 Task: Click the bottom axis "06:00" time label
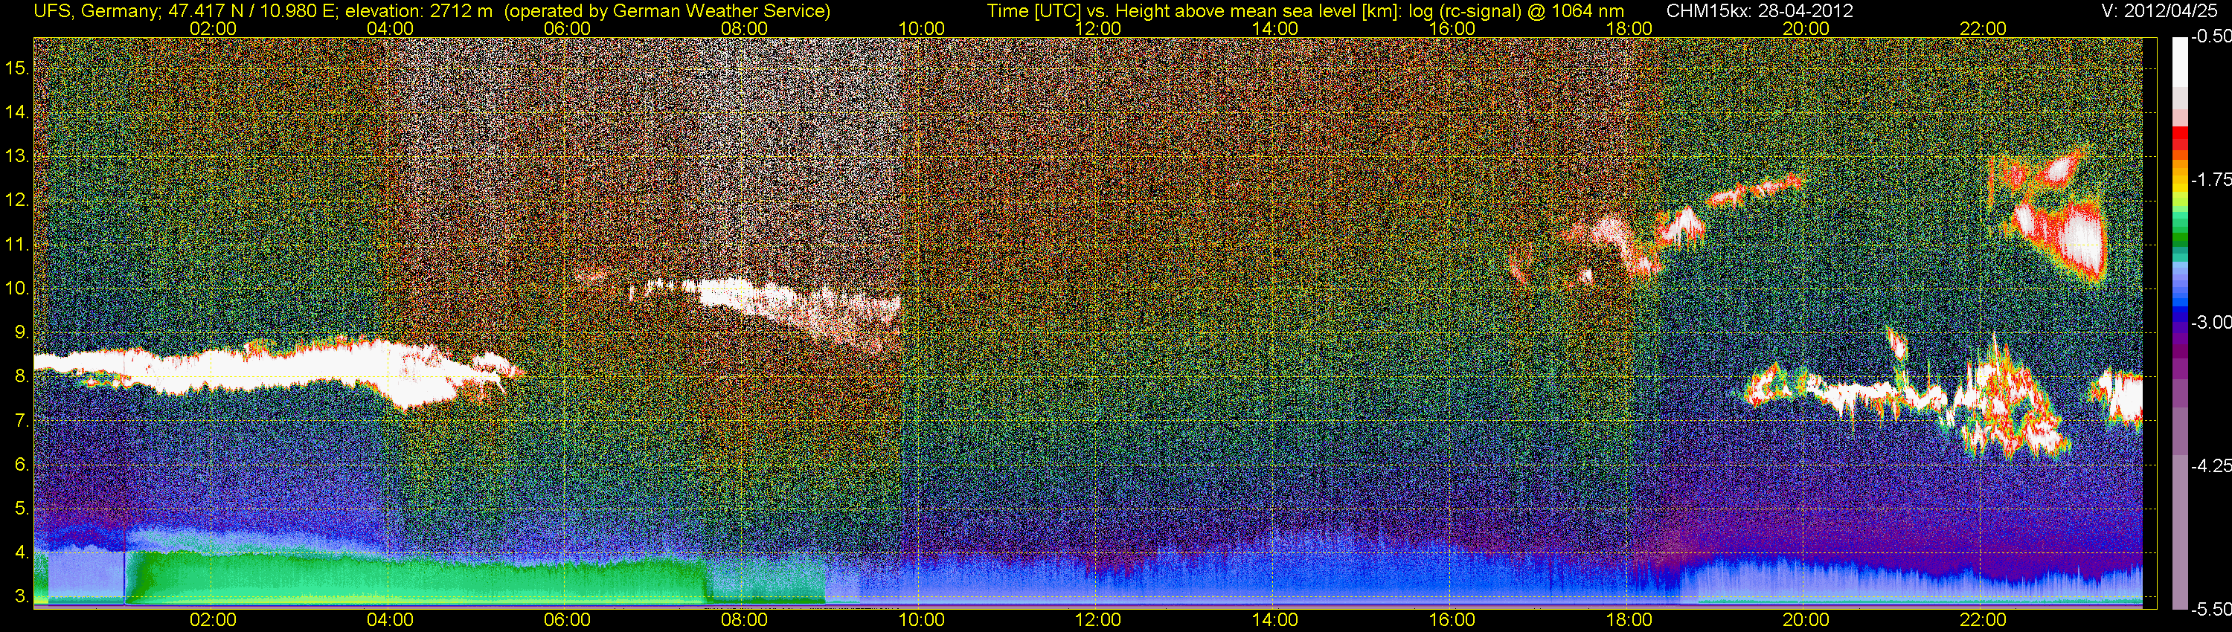click(567, 620)
